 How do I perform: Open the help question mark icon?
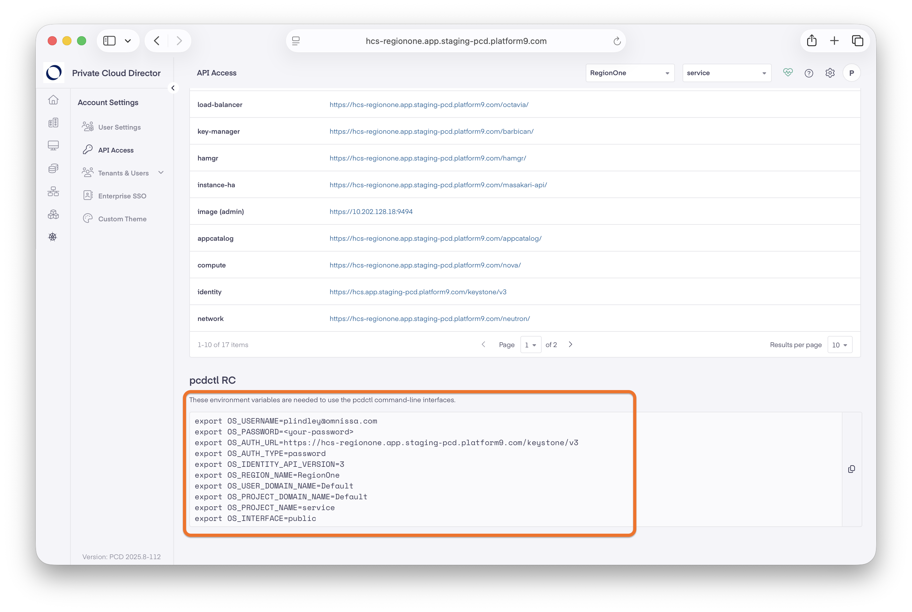(x=809, y=73)
